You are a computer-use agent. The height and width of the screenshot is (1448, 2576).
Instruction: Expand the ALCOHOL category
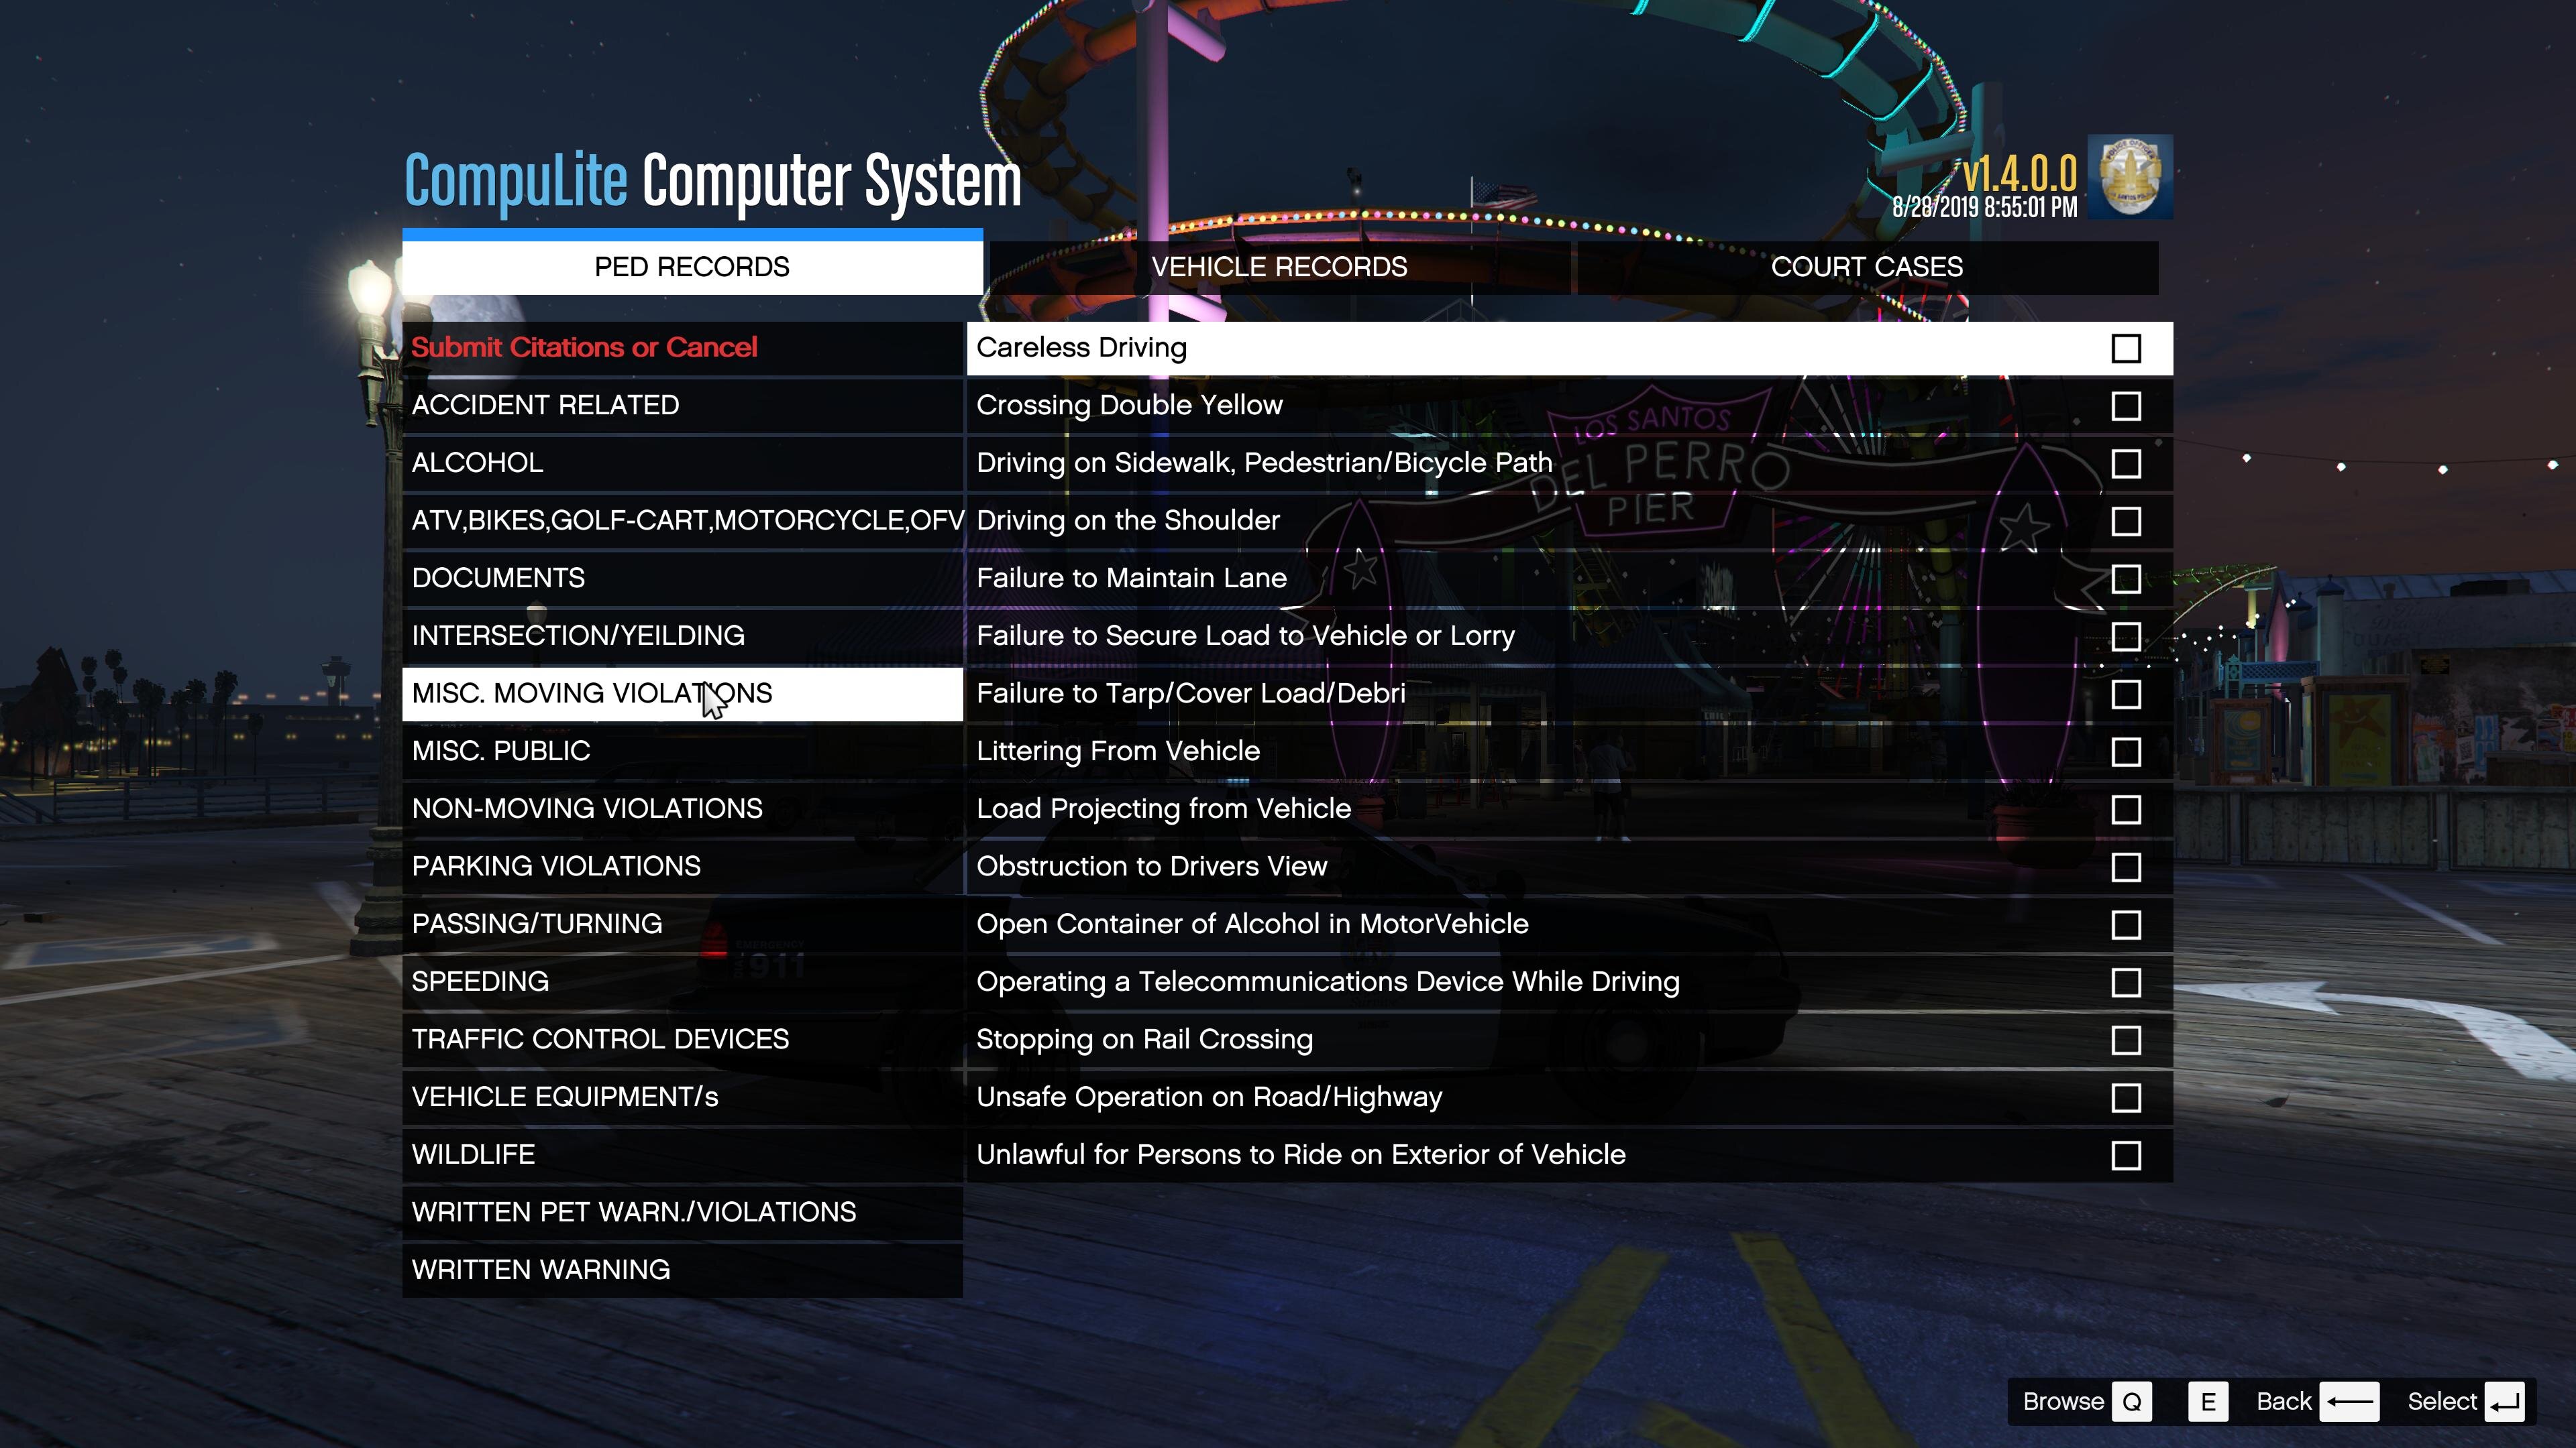[477, 463]
